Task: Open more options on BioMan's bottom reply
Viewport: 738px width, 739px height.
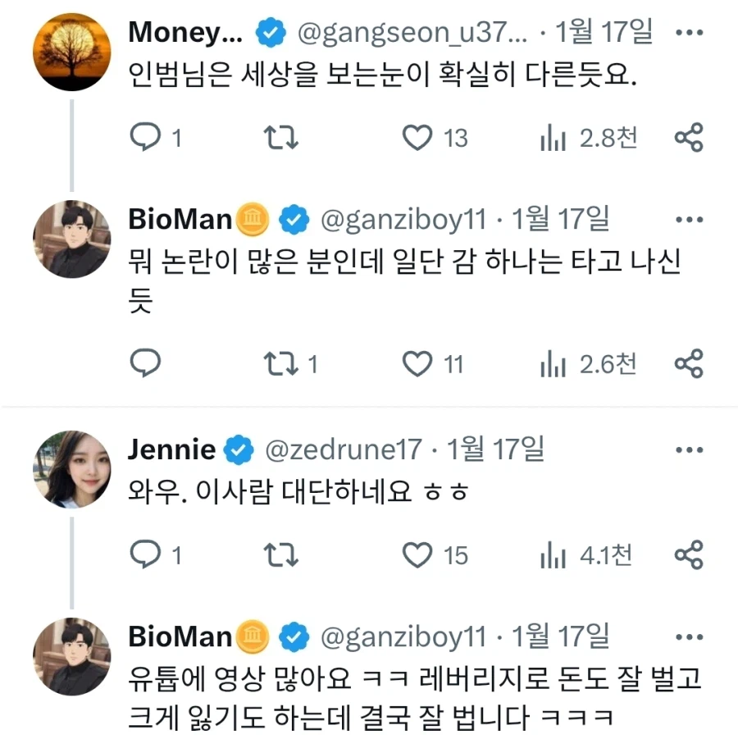Action: click(x=689, y=636)
